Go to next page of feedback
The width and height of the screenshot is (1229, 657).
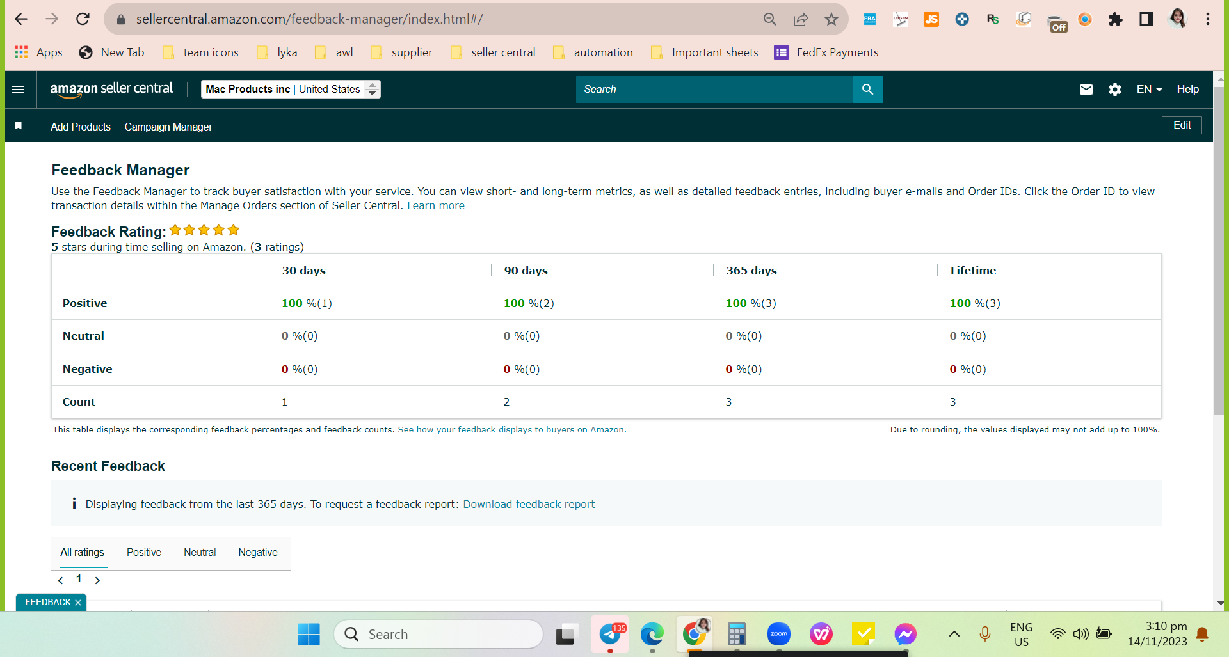97,580
